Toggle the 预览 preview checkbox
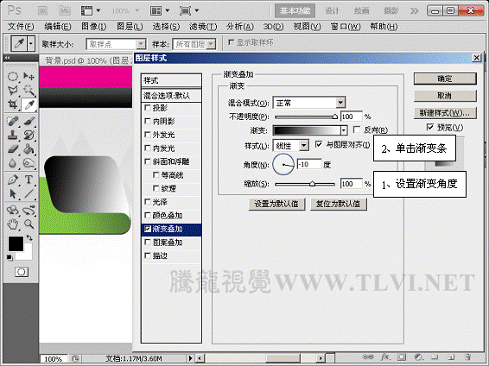This screenshot has height=366, width=489. click(430, 127)
